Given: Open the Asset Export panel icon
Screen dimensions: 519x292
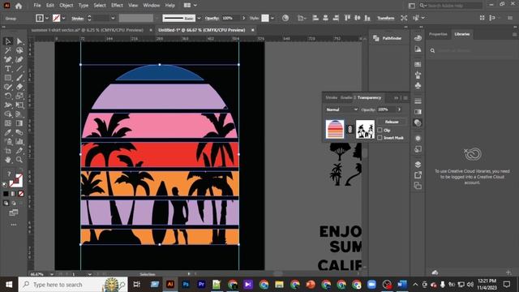Looking at the screenshot, I should pyautogui.click(x=418, y=175).
